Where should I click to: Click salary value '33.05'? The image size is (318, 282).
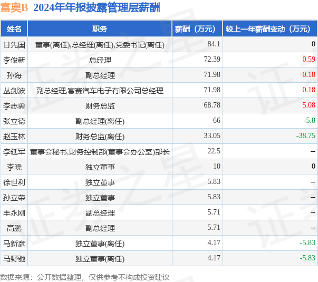point(212,135)
